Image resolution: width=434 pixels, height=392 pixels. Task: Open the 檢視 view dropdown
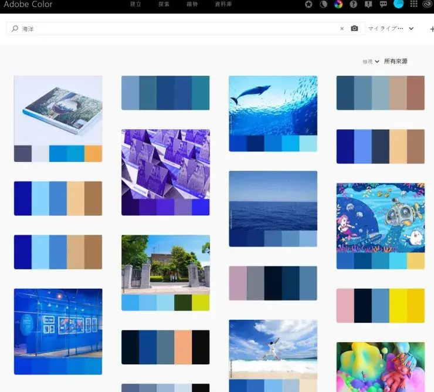tap(371, 62)
